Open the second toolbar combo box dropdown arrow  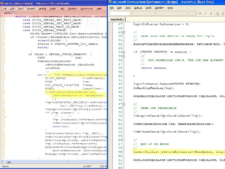coord(155,13)
